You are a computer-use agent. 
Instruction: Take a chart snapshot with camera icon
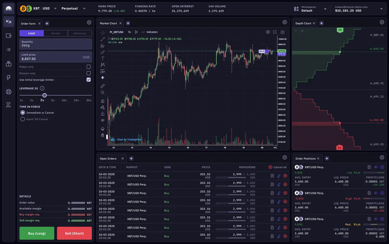(282, 32)
